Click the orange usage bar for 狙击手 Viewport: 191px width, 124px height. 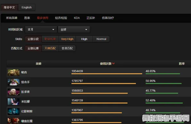point(104,83)
